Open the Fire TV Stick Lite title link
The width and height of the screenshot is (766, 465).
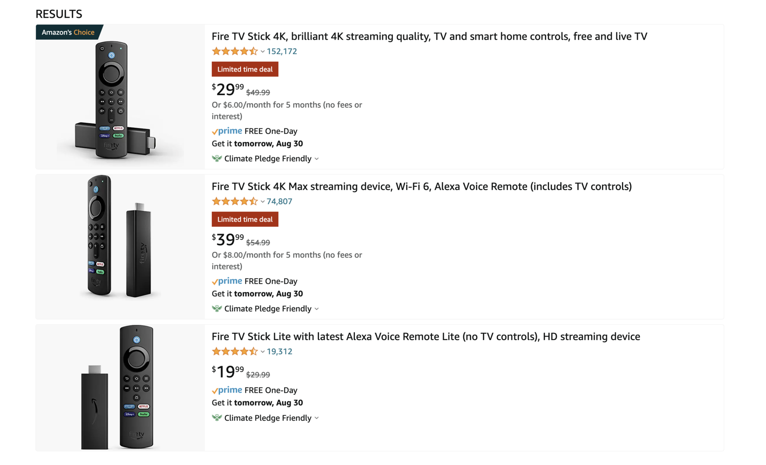[x=426, y=337]
